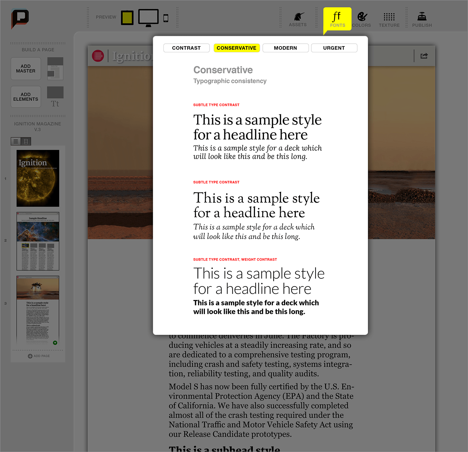
Task: Click the Add Master button
Action: point(26,69)
